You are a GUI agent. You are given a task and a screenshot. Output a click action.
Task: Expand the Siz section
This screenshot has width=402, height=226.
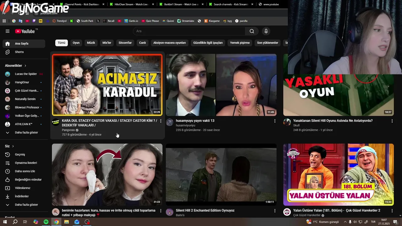click(9, 146)
